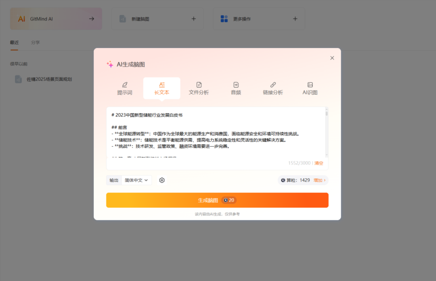Click the 20 cost badge on 生成脑图

click(229, 200)
